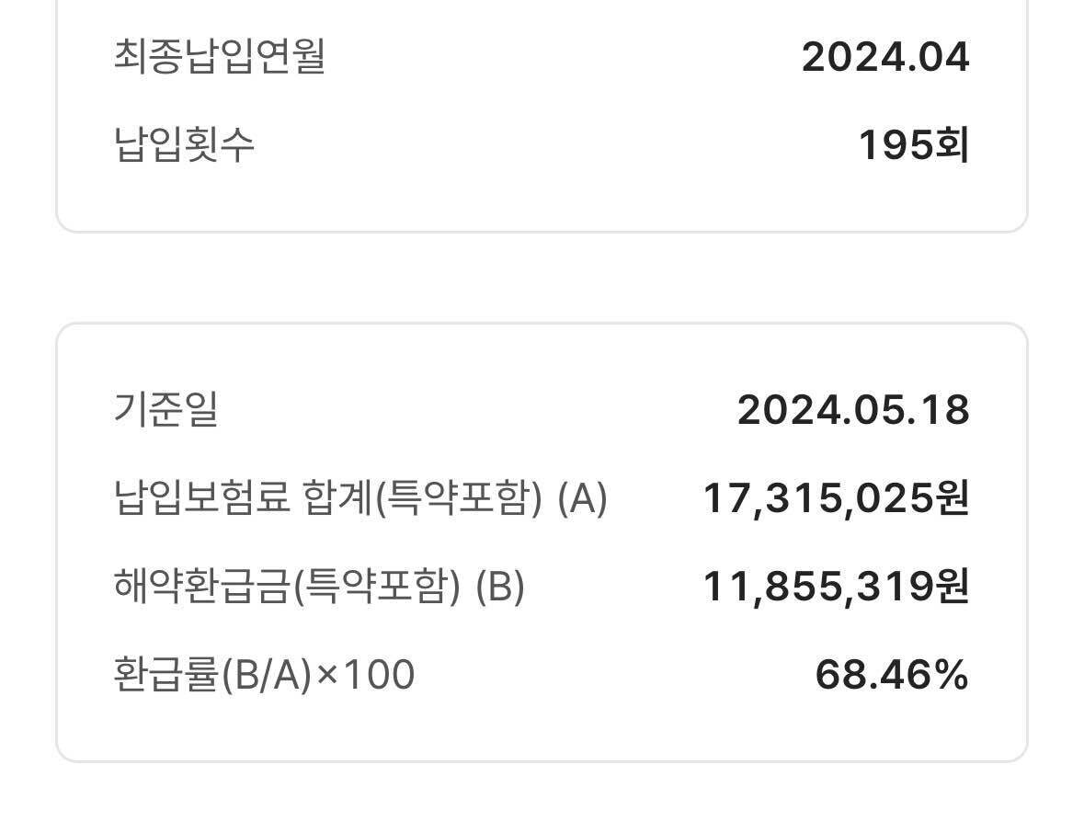The image size is (1084, 833).
Task: Click the 68.46% refund rate value
Action: (894, 674)
